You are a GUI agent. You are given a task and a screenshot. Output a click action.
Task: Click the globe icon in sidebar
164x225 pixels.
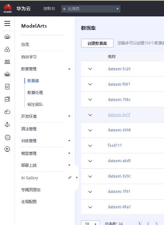point(7,137)
